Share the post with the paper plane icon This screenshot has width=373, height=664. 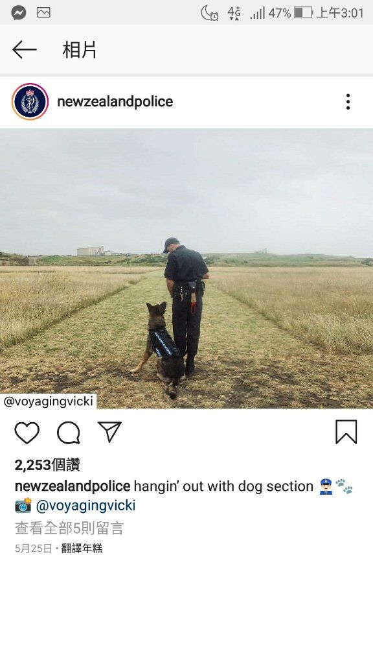tap(109, 432)
